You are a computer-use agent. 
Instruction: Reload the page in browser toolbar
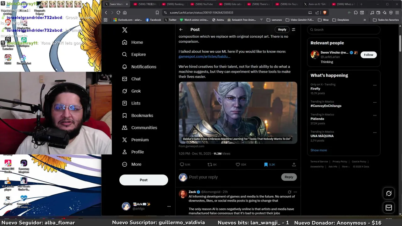click(x=118, y=13)
